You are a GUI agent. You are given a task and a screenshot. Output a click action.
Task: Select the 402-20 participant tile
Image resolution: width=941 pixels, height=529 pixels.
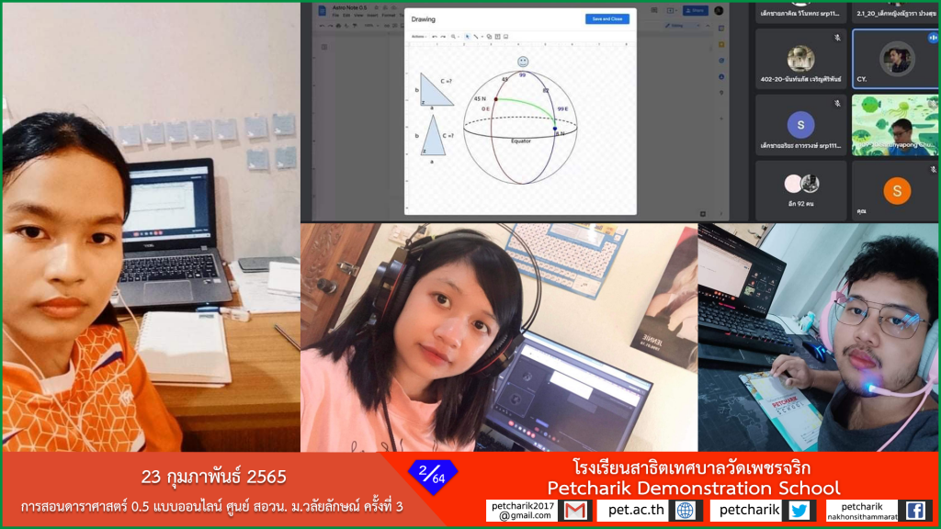pos(800,59)
